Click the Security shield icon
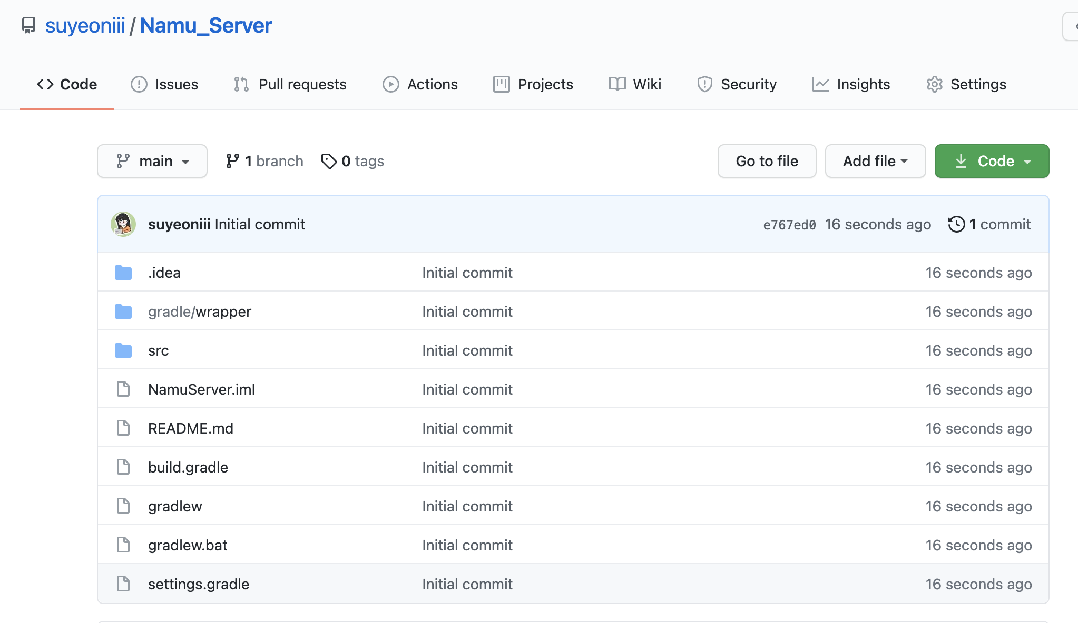This screenshot has height=623, width=1078. [x=704, y=84]
